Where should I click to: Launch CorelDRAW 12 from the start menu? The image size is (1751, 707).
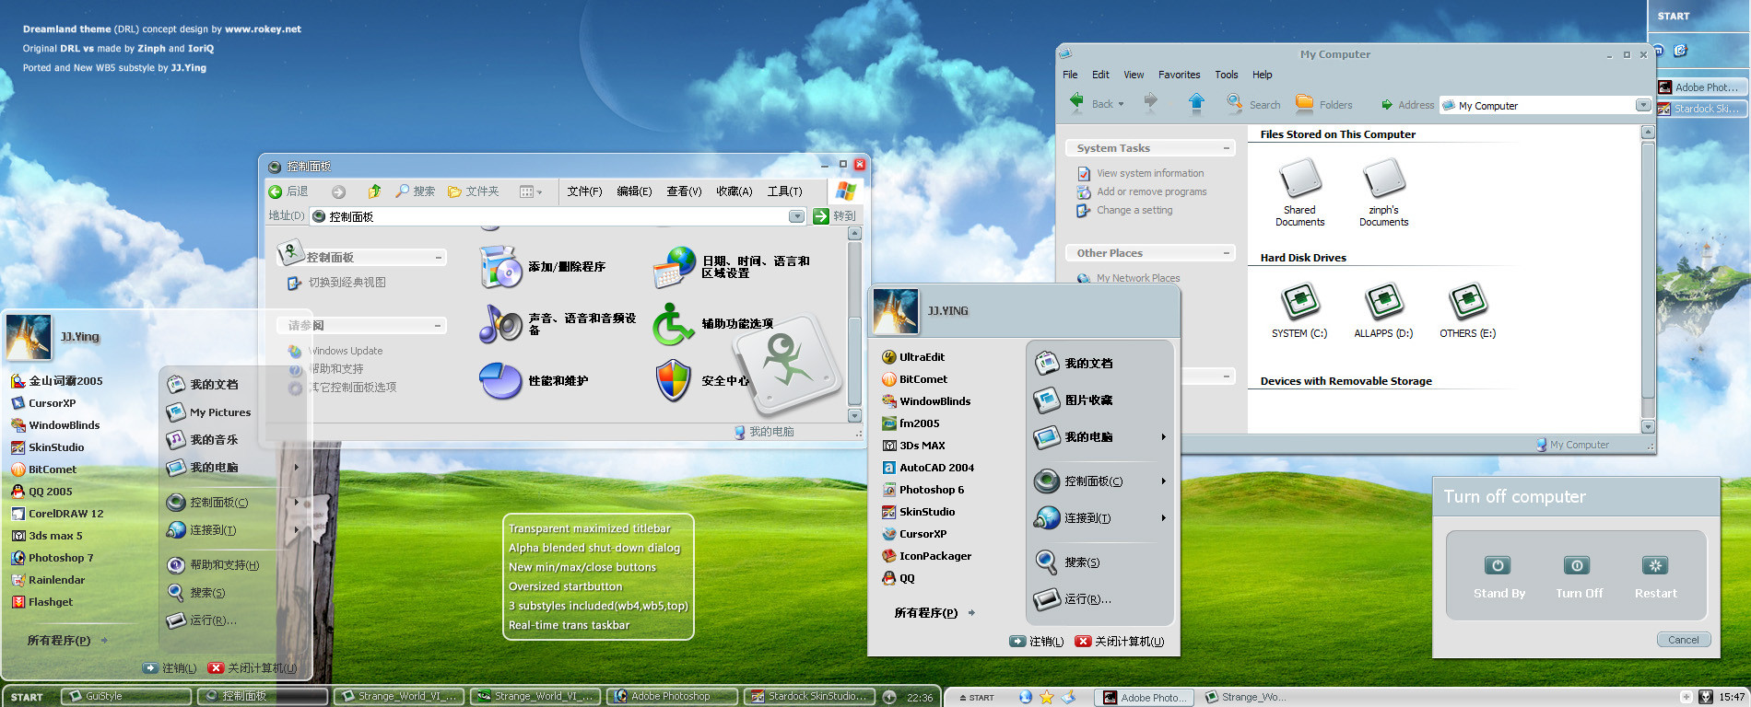pyautogui.click(x=57, y=514)
